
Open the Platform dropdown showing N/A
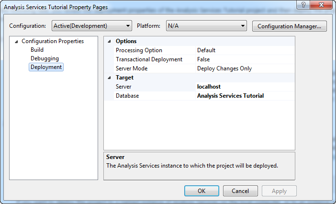pyautogui.click(x=206, y=26)
